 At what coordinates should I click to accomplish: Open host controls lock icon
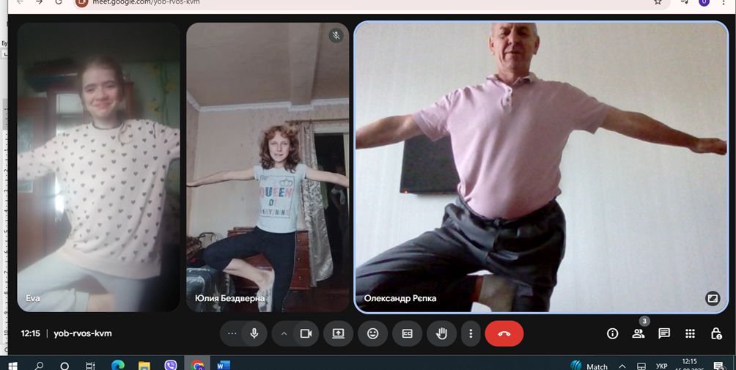pyautogui.click(x=716, y=333)
